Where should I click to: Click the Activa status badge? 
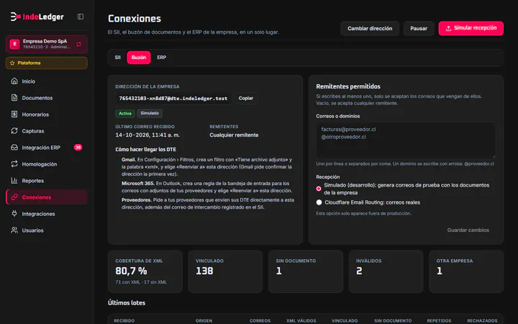125,114
